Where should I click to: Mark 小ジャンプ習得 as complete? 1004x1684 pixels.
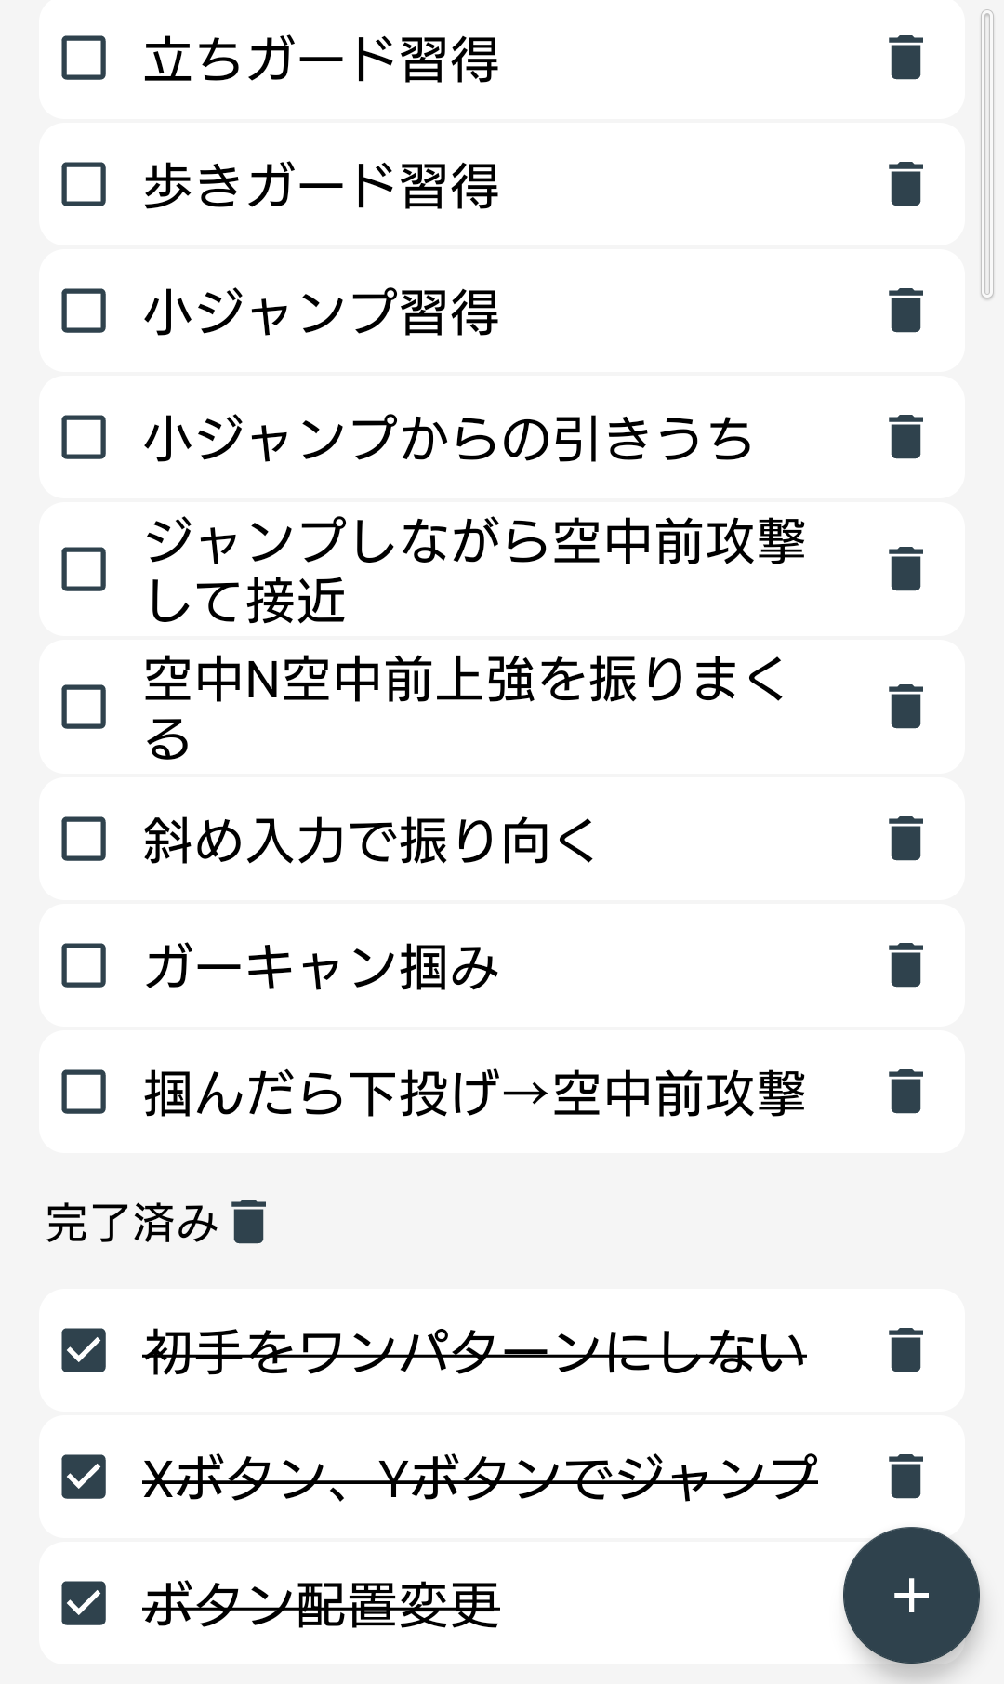pos(84,311)
